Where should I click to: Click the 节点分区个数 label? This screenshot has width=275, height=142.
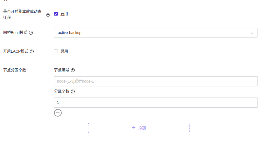pos(15,70)
